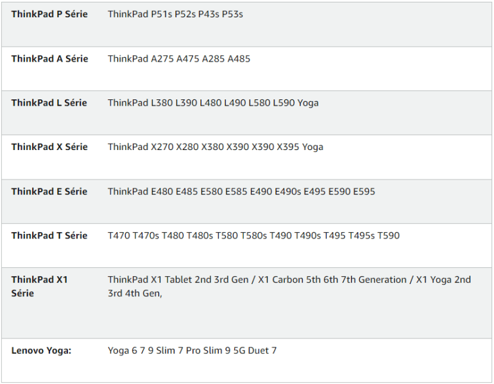Select the ThinkPad P51s P52s P43s P53s text

pos(175,14)
